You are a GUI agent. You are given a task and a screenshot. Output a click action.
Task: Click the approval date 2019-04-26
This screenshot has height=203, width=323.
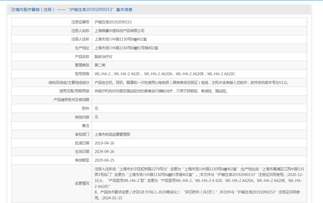click(x=104, y=143)
